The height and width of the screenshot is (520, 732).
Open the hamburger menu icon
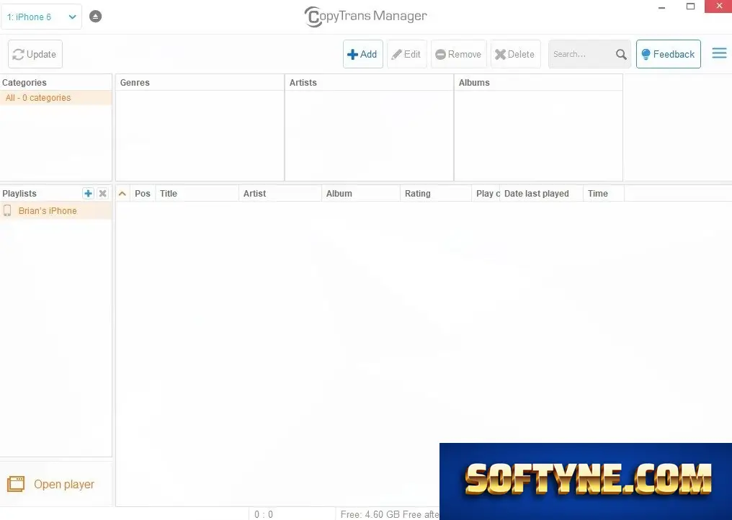pyautogui.click(x=719, y=53)
